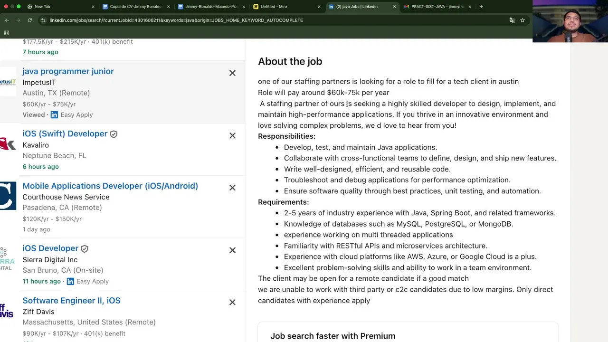
Task: Reload the LinkedIn page
Action: [x=29, y=20]
